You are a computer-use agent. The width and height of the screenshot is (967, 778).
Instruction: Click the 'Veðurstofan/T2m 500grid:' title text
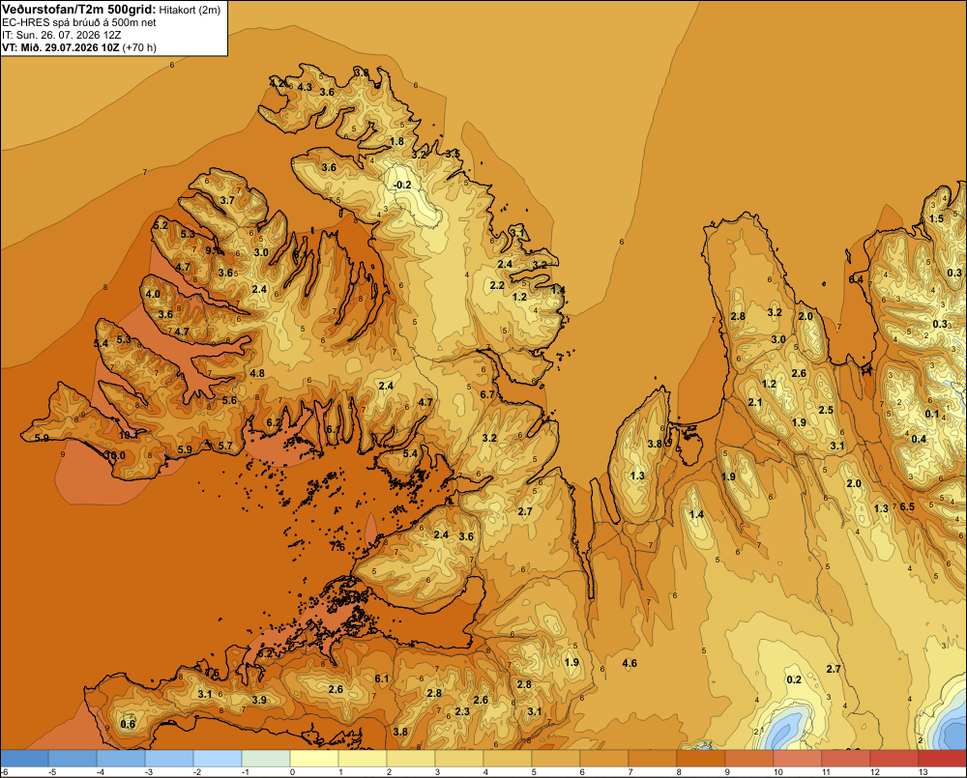click(78, 10)
